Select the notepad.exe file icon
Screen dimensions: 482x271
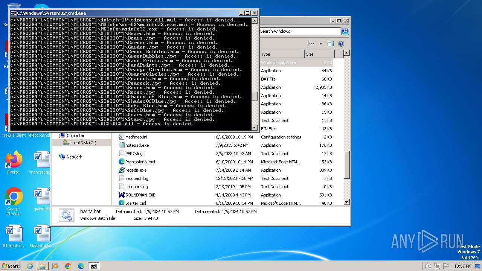pos(122,145)
